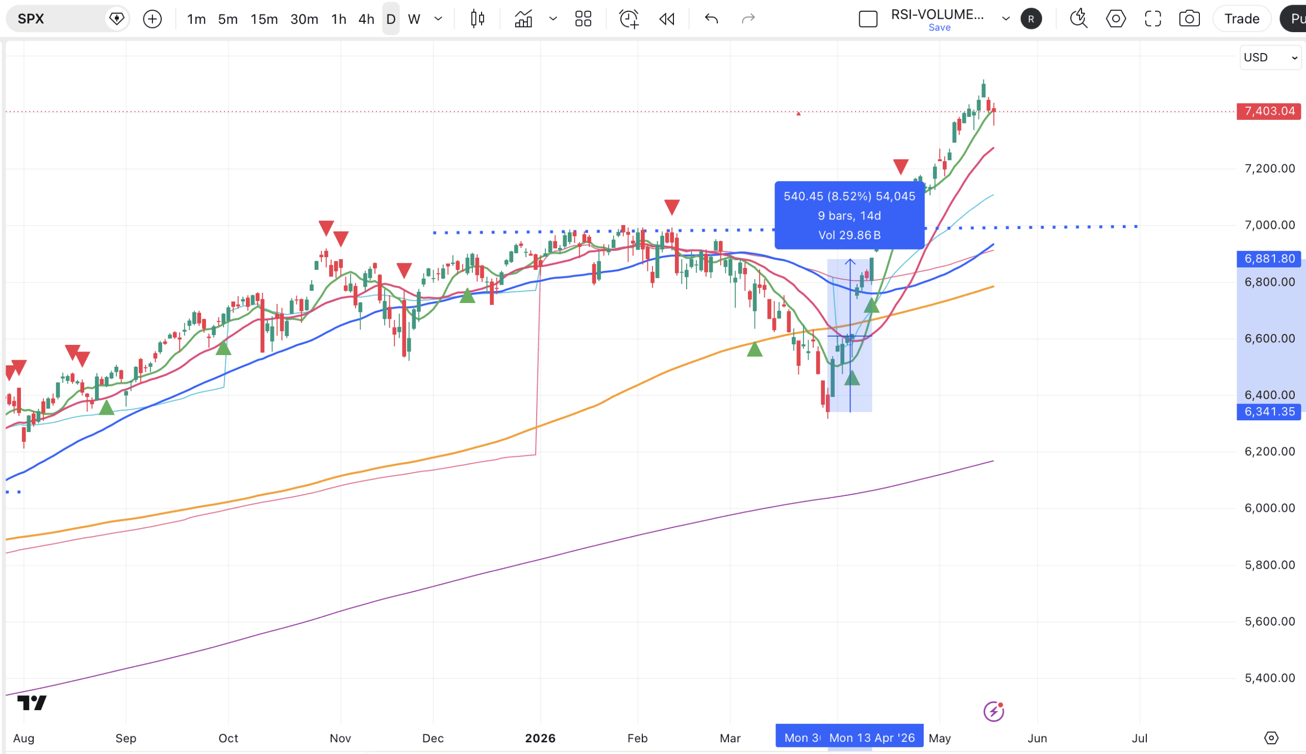Expand the timeframe interval dropdown chevron
The image size is (1306, 754).
point(438,19)
